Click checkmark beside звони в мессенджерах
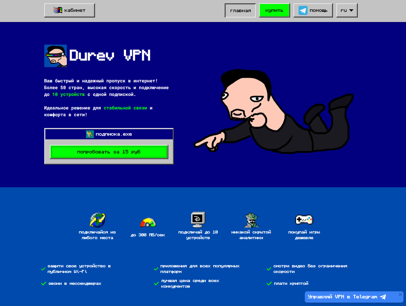The width and height of the screenshot is (406, 306). click(x=43, y=283)
